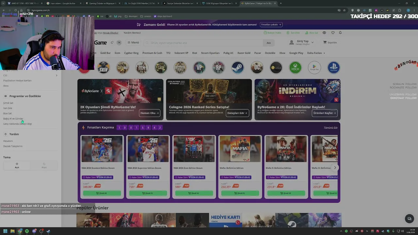The width and height of the screenshot is (418, 235).
Task: Click Şimdi Al for NBA 2K26 Standard Edition
Action: point(102,193)
